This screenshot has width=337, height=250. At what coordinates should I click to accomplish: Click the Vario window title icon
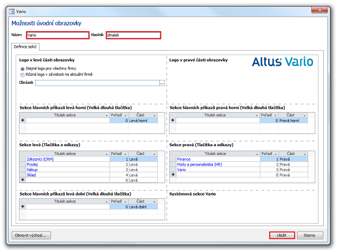click(12, 11)
